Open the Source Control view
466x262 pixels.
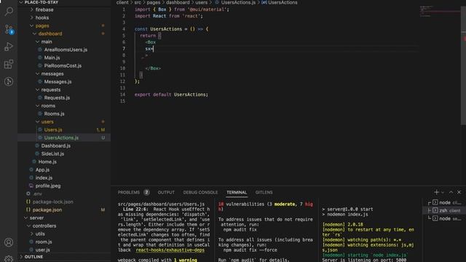[x=9, y=29]
